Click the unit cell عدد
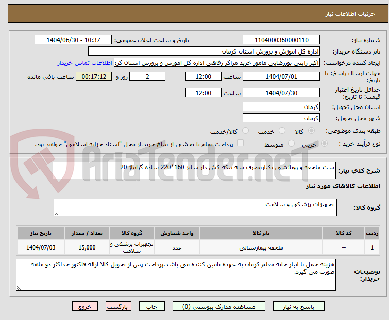This screenshot has height=320, width=389. tap(177, 247)
